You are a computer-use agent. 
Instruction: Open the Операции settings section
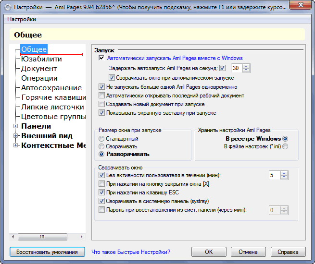(x=39, y=78)
